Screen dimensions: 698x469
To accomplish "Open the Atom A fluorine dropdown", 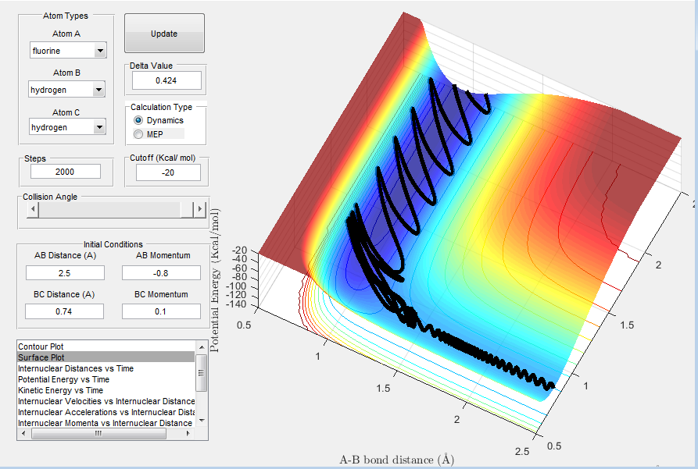I will click(x=99, y=52).
